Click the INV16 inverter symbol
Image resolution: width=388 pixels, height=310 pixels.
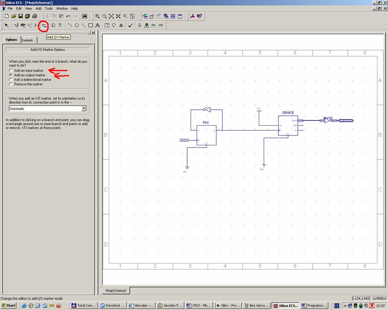[x=328, y=121]
